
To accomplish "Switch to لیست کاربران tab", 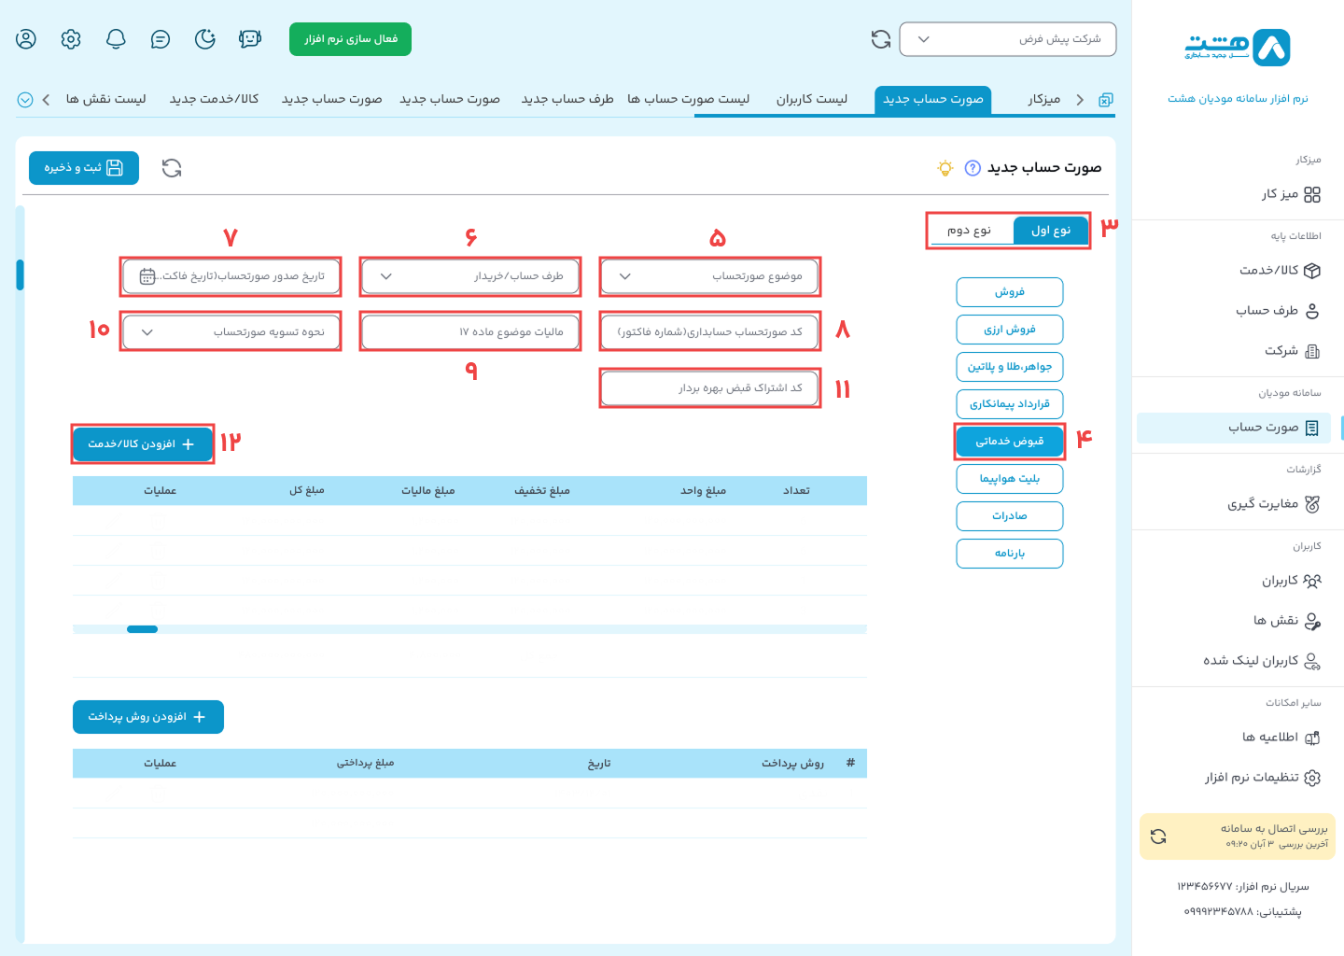I will pyautogui.click(x=811, y=99).
